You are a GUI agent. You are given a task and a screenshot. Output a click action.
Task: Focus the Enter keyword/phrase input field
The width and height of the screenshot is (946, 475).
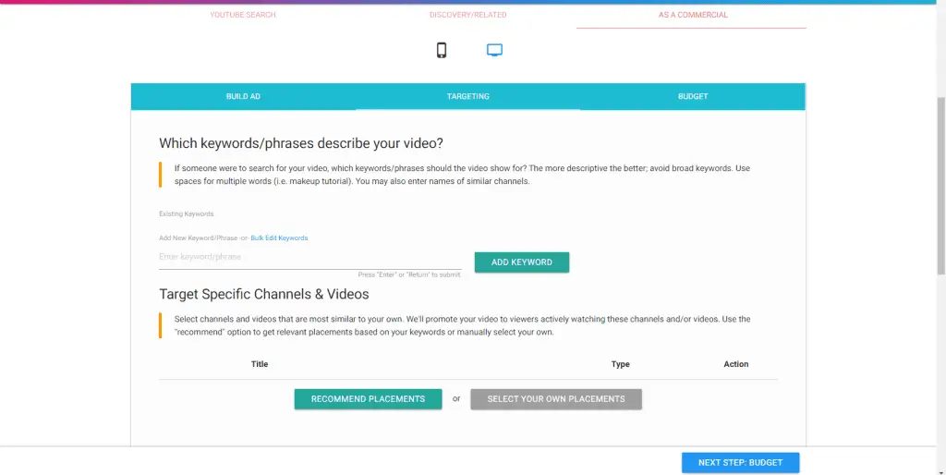tap(309, 257)
